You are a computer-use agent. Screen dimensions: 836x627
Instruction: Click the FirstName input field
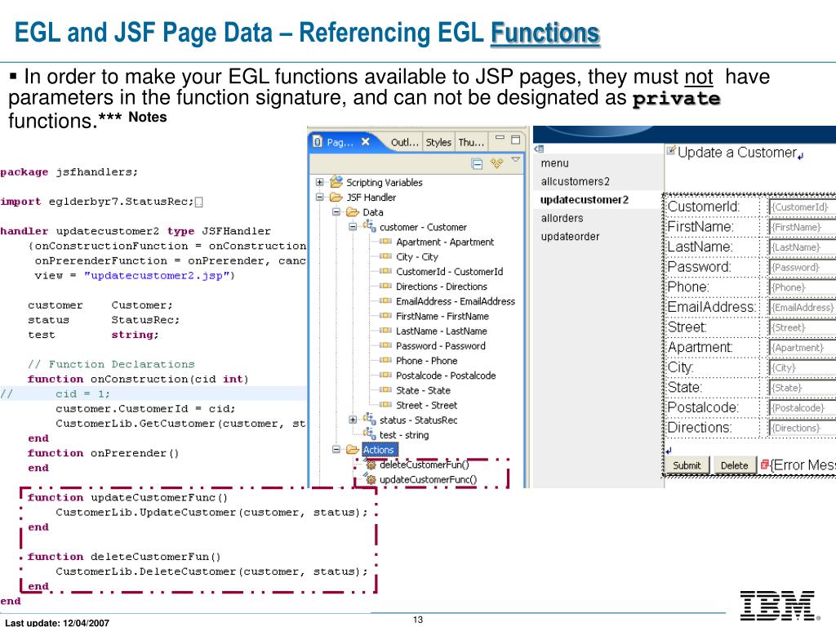pyautogui.click(x=802, y=227)
